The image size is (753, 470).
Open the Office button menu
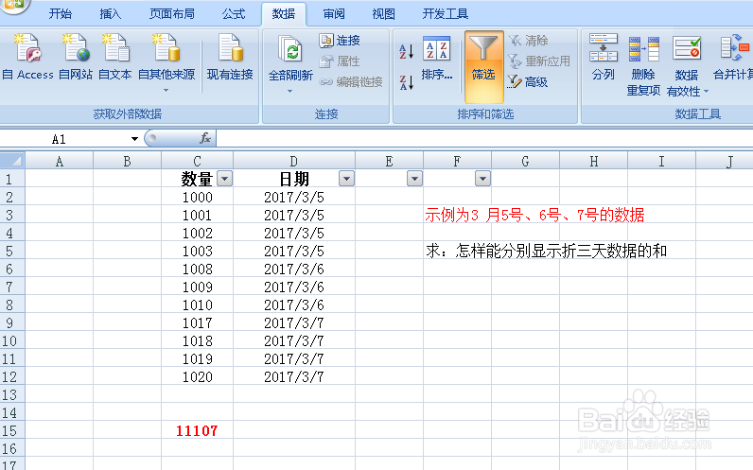pyautogui.click(x=13, y=5)
